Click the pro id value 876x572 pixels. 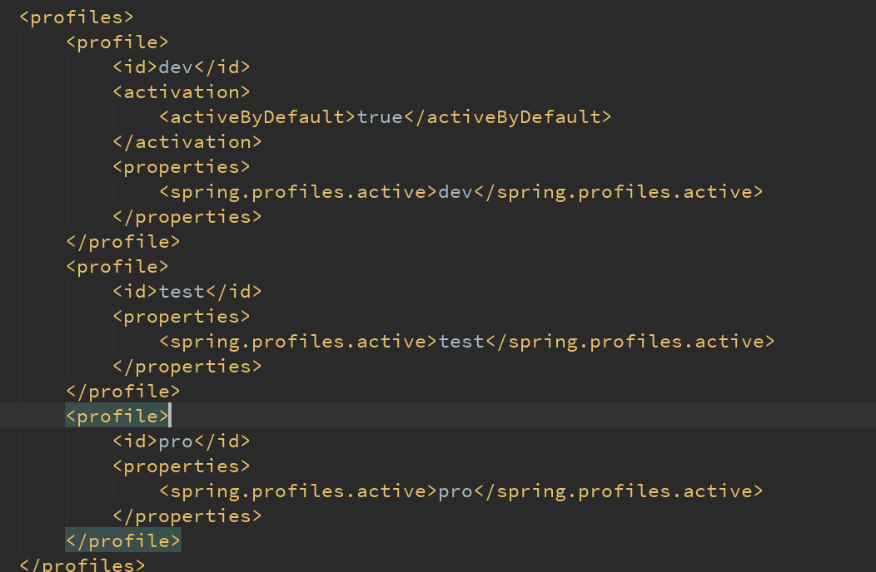175,441
